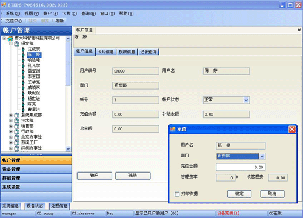Switch to the 记录查询 tab
The width and height of the screenshot is (303, 218).
pyautogui.click(x=148, y=52)
